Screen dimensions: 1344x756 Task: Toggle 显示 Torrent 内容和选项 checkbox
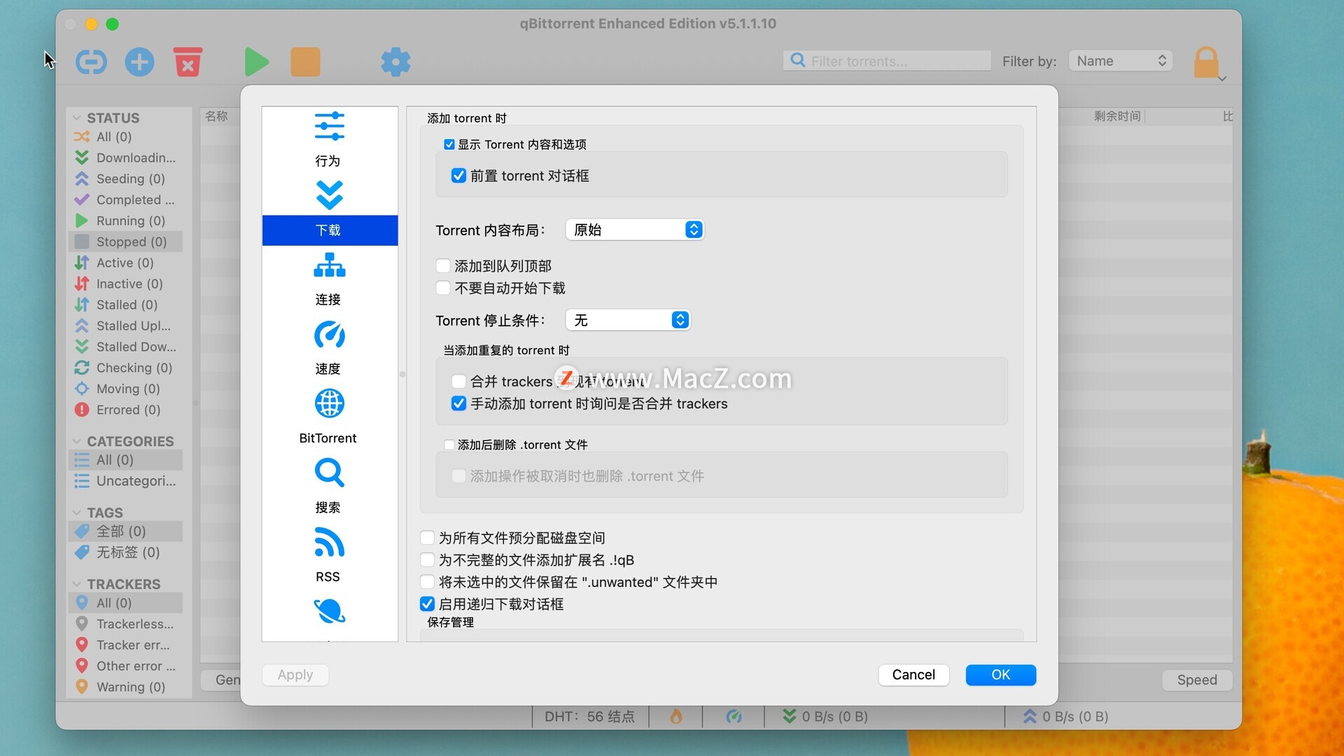[449, 144]
